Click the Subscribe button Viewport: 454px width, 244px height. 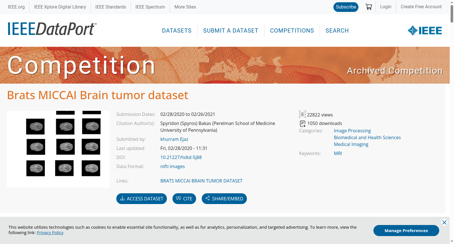click(346, 7)
